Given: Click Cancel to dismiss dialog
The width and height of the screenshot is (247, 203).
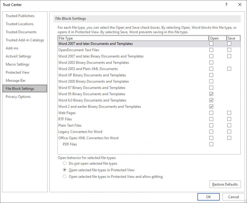Looking at the screenshot, I should pyautogui.click(x=233, y=197).
